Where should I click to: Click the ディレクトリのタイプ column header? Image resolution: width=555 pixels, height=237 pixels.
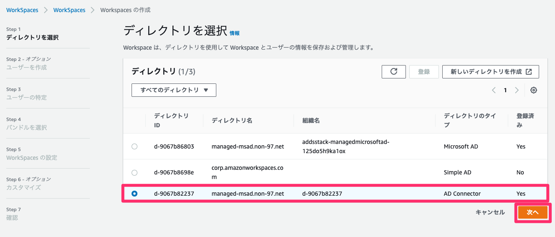tap(470, 120)
